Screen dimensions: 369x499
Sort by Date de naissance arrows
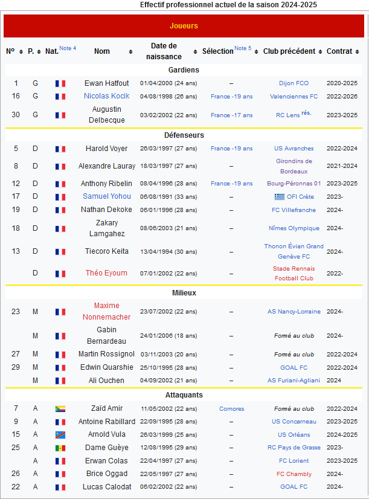click(x=195, y=52)
